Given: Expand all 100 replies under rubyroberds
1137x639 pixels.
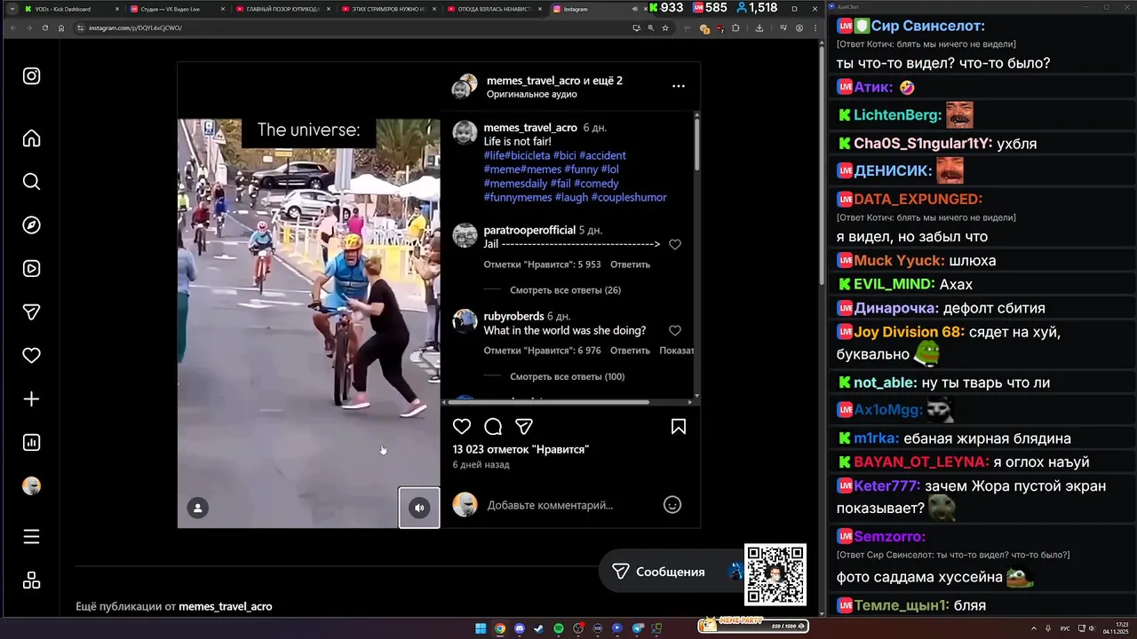Looking at the screenshot, I should click(567, 376).
